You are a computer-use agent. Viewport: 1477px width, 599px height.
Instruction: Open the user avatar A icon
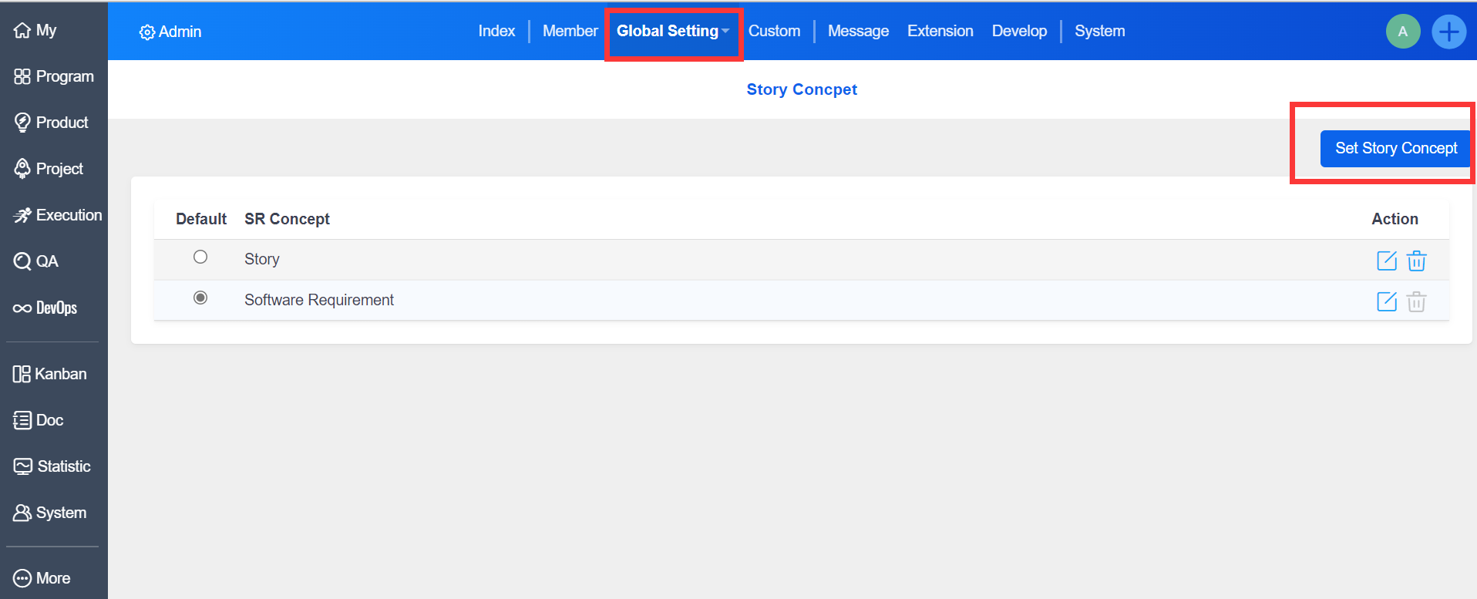tap(1402, 32)
